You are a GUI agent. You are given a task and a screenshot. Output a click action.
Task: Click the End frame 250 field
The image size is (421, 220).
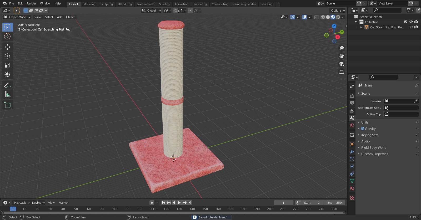click(334, 203)
